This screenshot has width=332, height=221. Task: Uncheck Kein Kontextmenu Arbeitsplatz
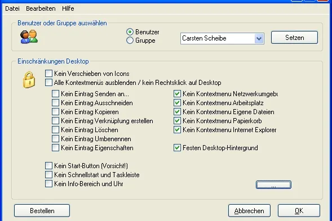177,103
